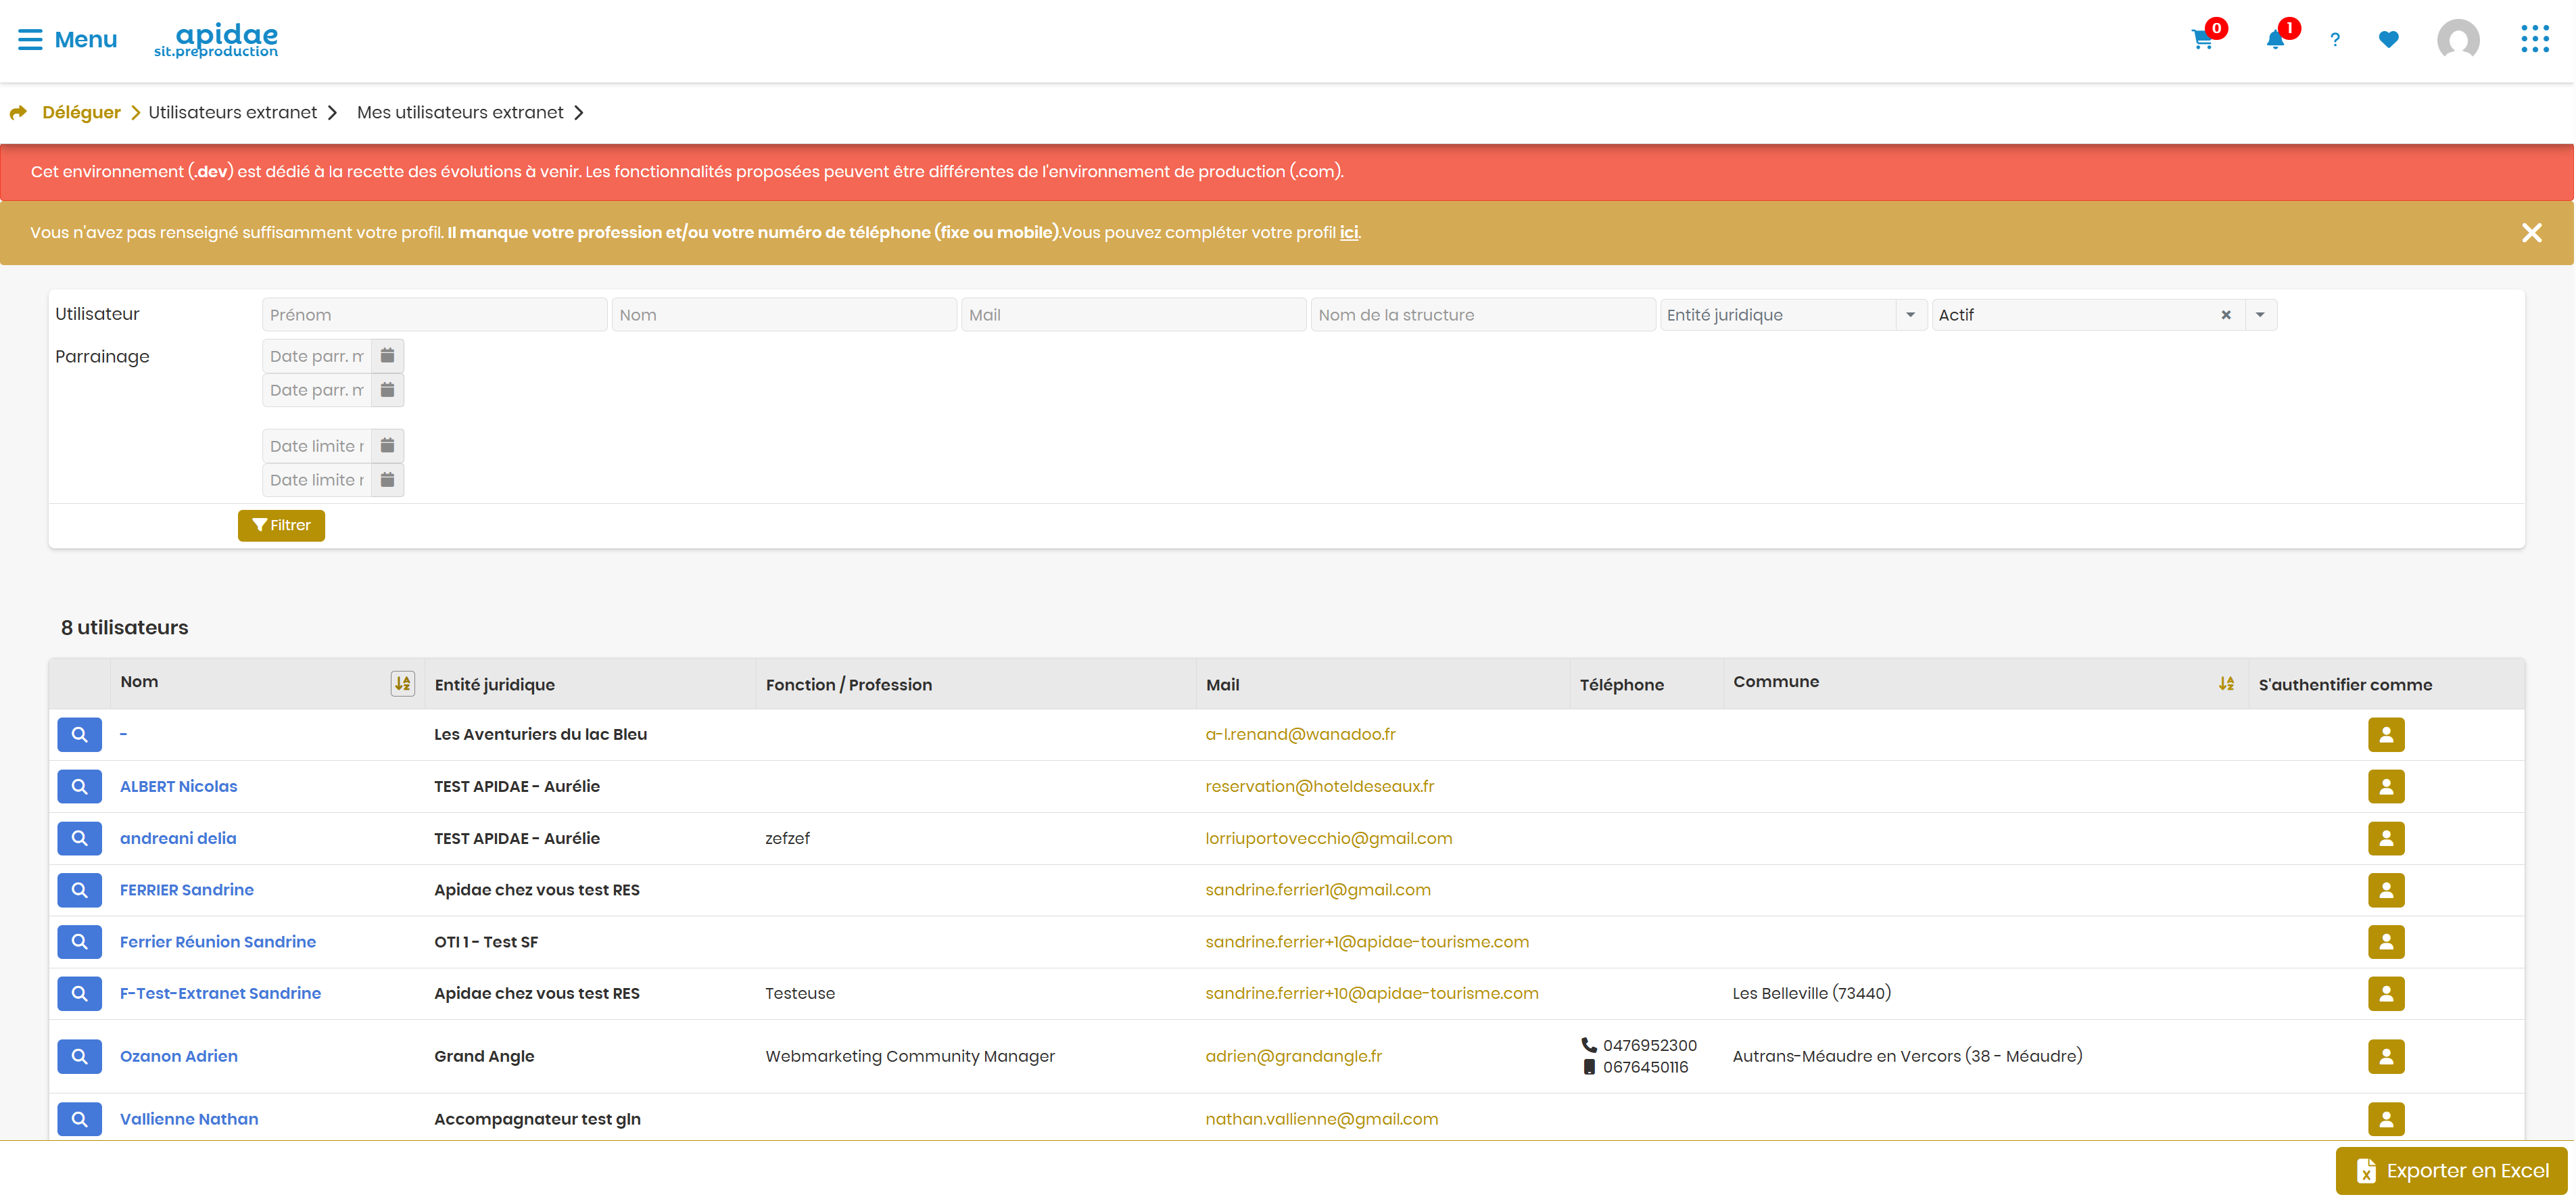Select phone number 0476952300

click(1649, 1046)
